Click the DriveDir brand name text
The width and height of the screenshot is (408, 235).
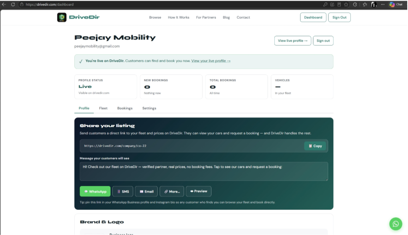pyautogui.click(x=84, y=17)
